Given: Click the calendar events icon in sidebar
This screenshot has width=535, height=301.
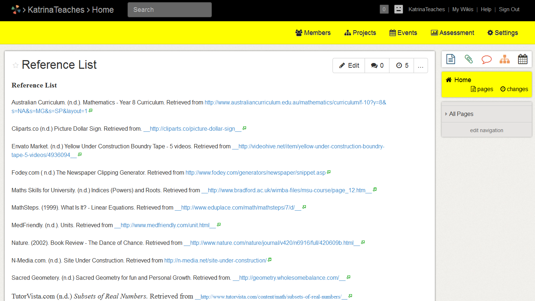Looking at the screenshot, I should point(523,59).
